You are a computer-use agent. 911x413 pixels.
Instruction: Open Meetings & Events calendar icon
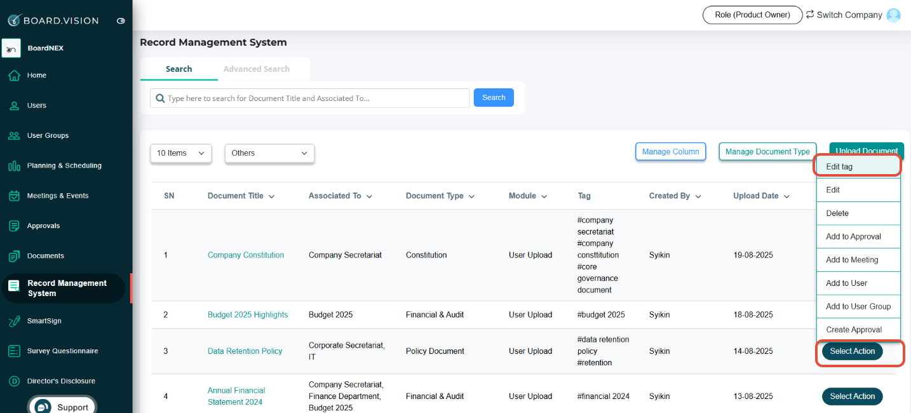tap(14, 196)
